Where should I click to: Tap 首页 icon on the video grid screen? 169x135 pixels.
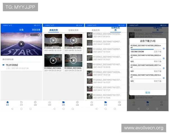click(x=50, y=103)
